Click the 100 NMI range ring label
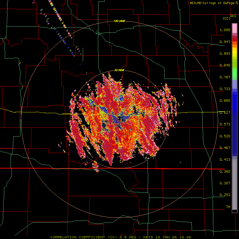This screenshot has width=239, height=239. (x=119, y=21)
